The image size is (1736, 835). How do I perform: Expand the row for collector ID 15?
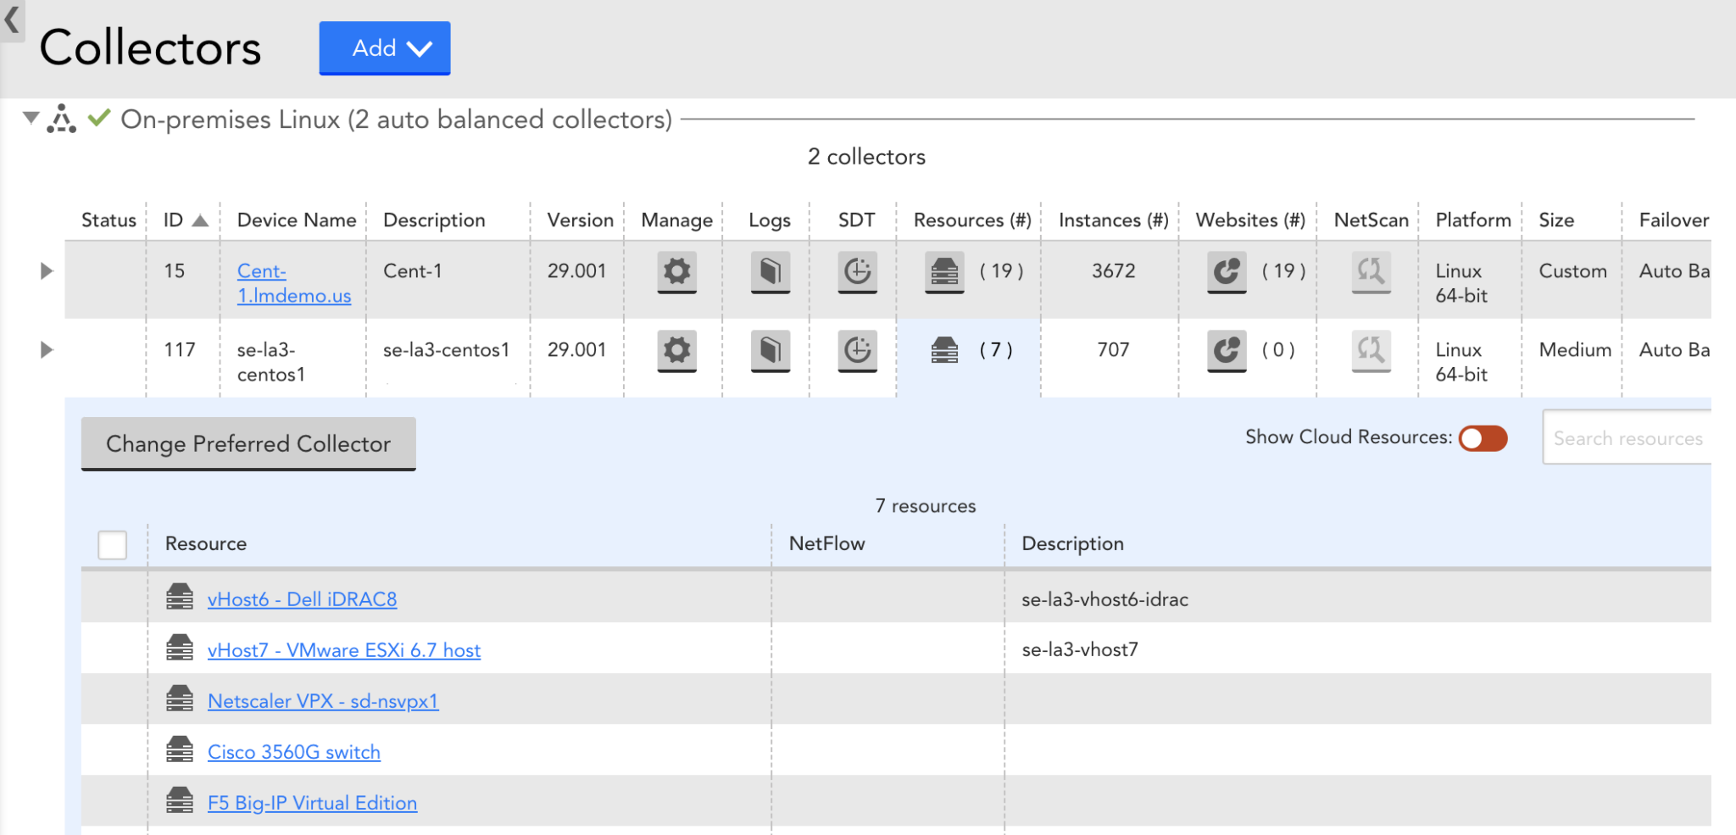tap(47, 271)
